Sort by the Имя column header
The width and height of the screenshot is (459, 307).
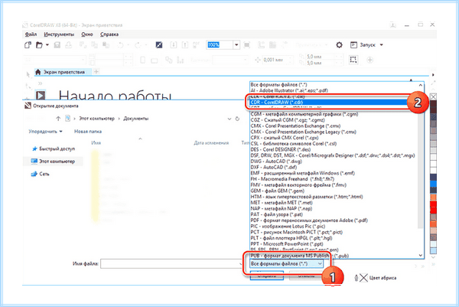[x=96, y=143]
